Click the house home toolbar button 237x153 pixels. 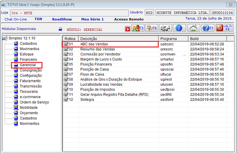pyautogui.click(x=194, y=28)
